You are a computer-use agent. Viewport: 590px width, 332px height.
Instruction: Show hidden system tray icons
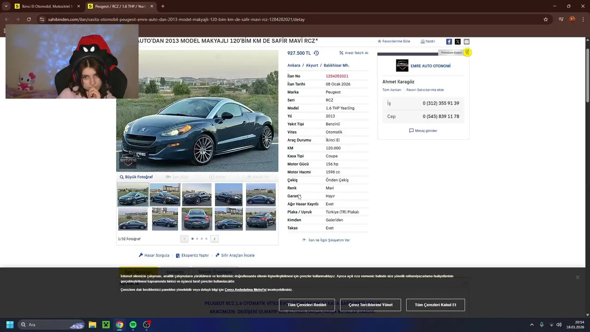[531, 325]
